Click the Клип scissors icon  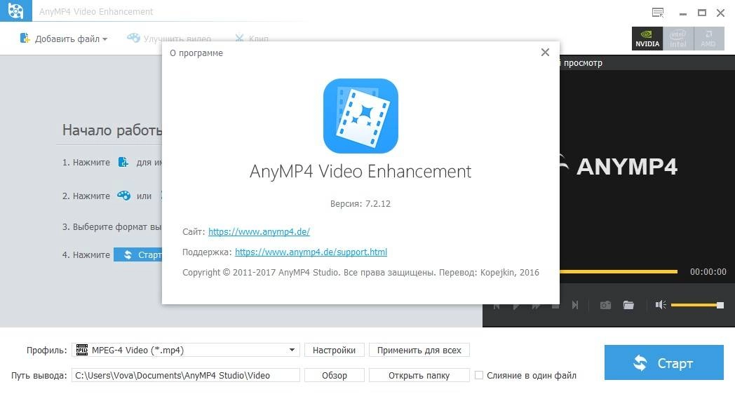point(240,38)
